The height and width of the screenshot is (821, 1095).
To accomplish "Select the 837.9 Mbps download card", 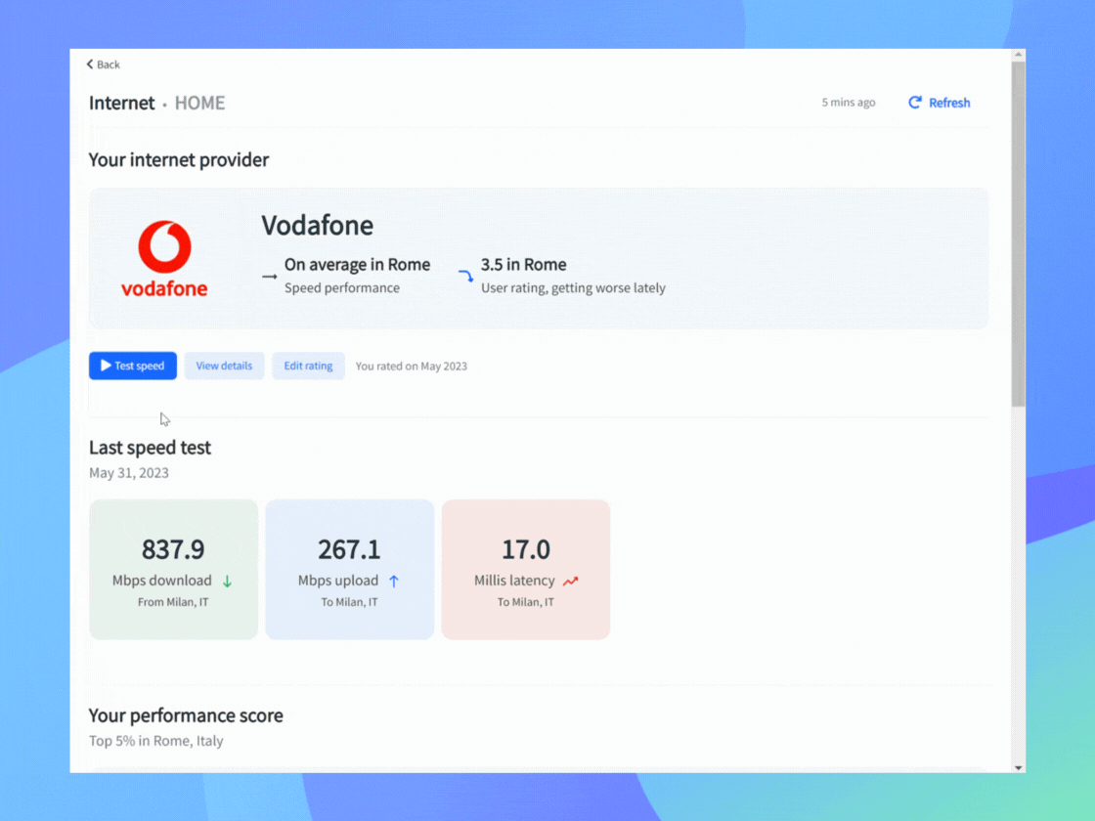I will point(174,569).
